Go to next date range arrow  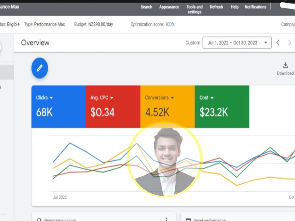(290, 43)
